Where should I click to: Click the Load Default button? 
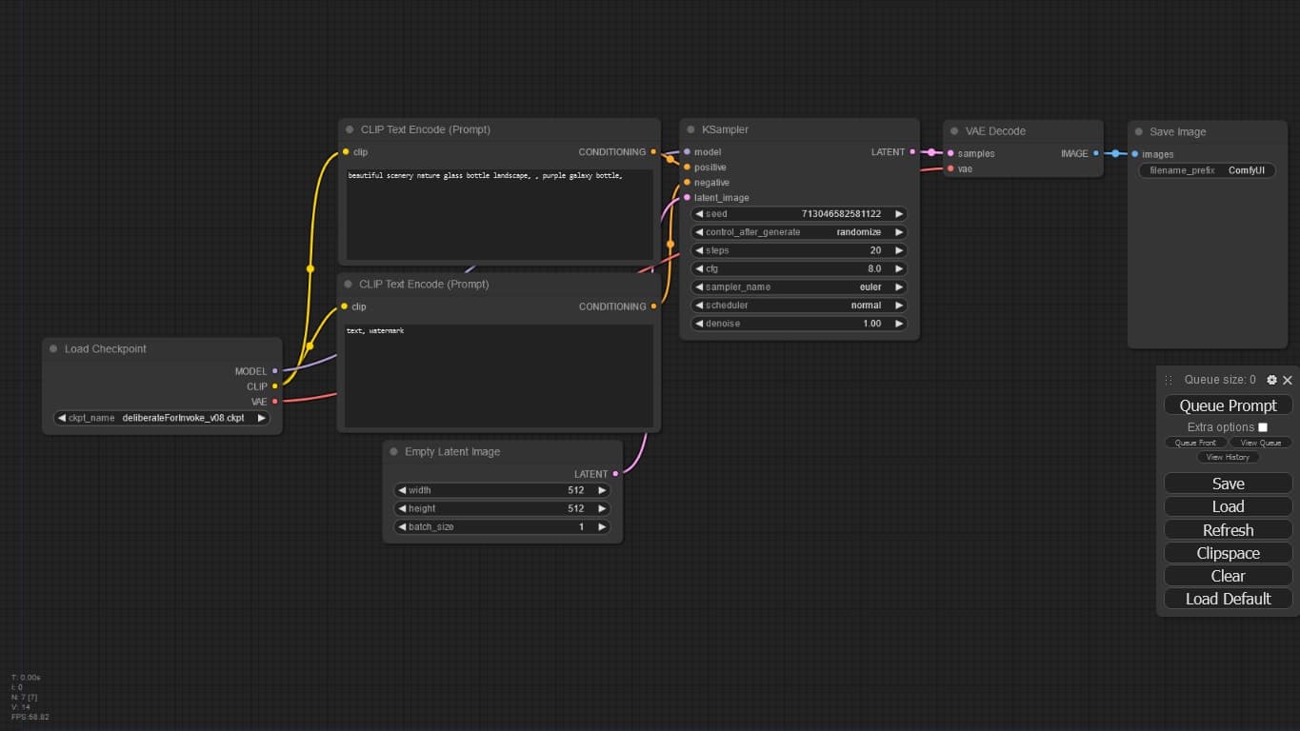[x=1228, y=599]
